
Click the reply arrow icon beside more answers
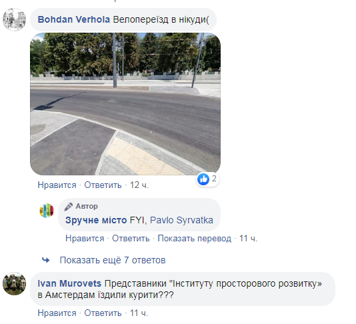coord(46,260)
